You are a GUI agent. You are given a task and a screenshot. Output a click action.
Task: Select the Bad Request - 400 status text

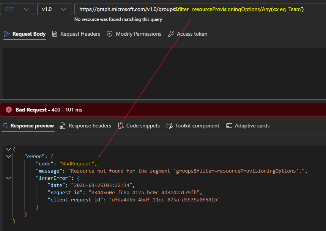pyautogui.click(x=38, y=110)
